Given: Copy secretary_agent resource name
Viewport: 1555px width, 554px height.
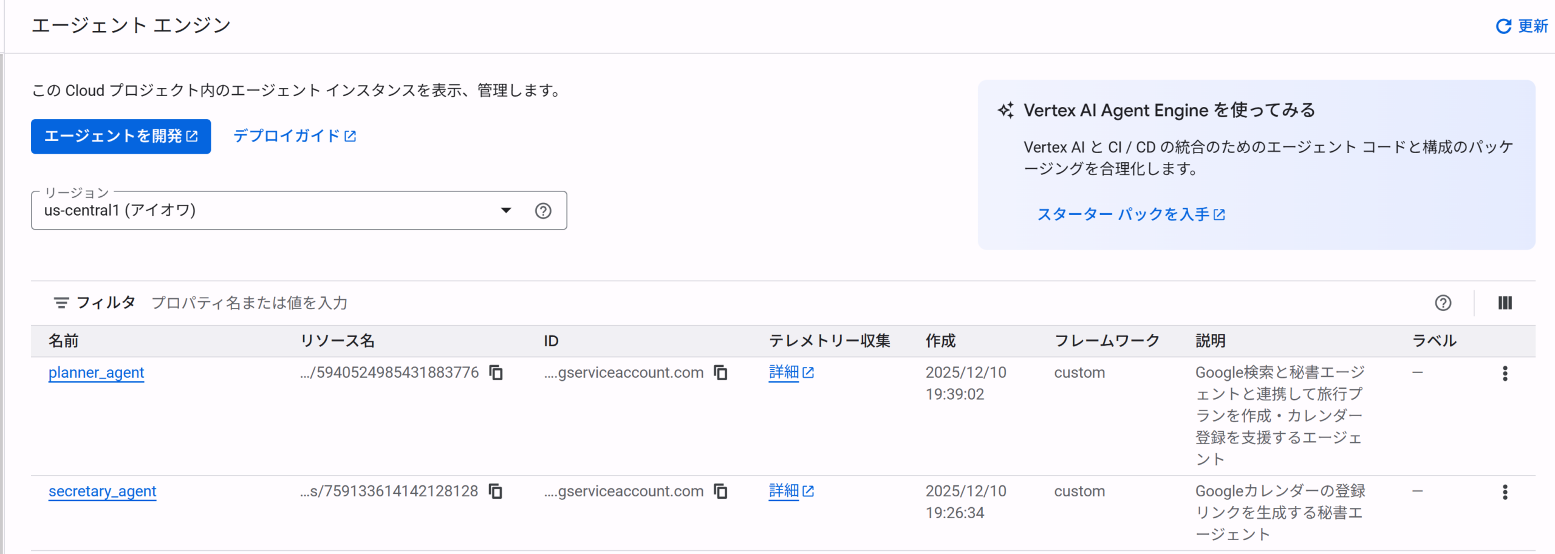Looking at the screenshot, I should (x=496, y=491).
